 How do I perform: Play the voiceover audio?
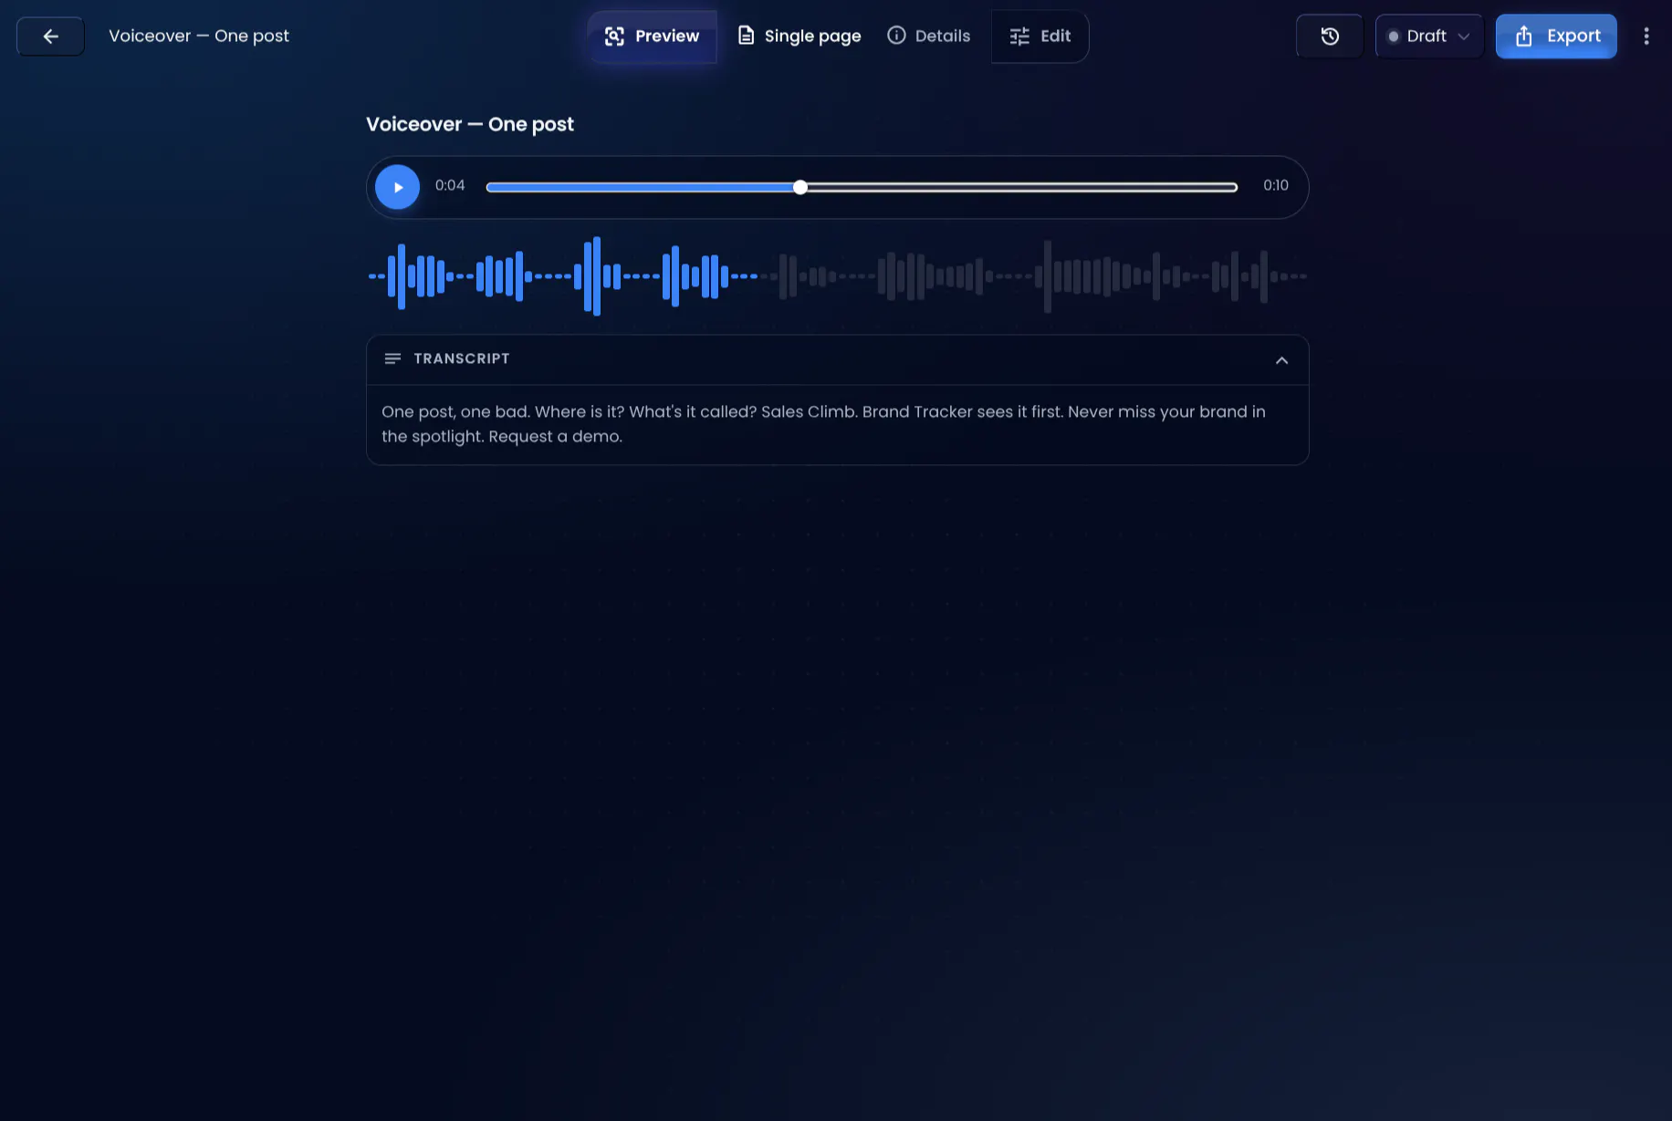(x=397, y=187)
